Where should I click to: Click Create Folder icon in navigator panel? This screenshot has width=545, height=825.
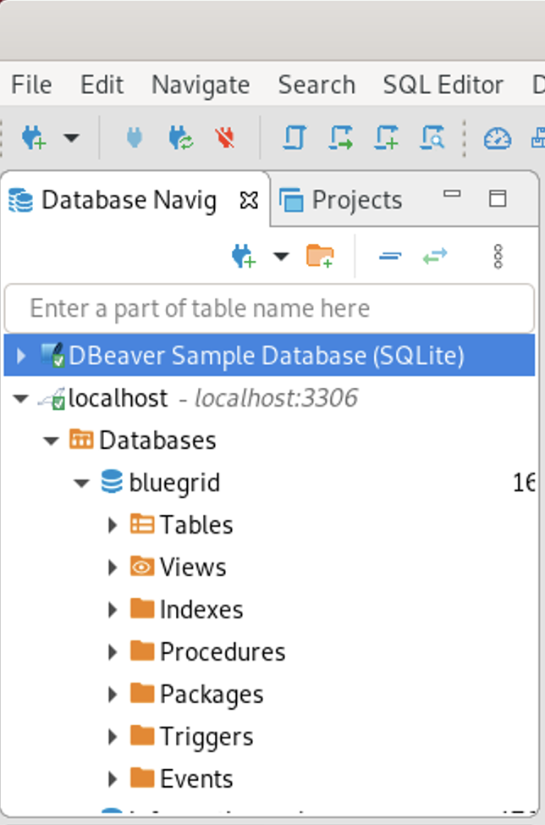point(320,257)
